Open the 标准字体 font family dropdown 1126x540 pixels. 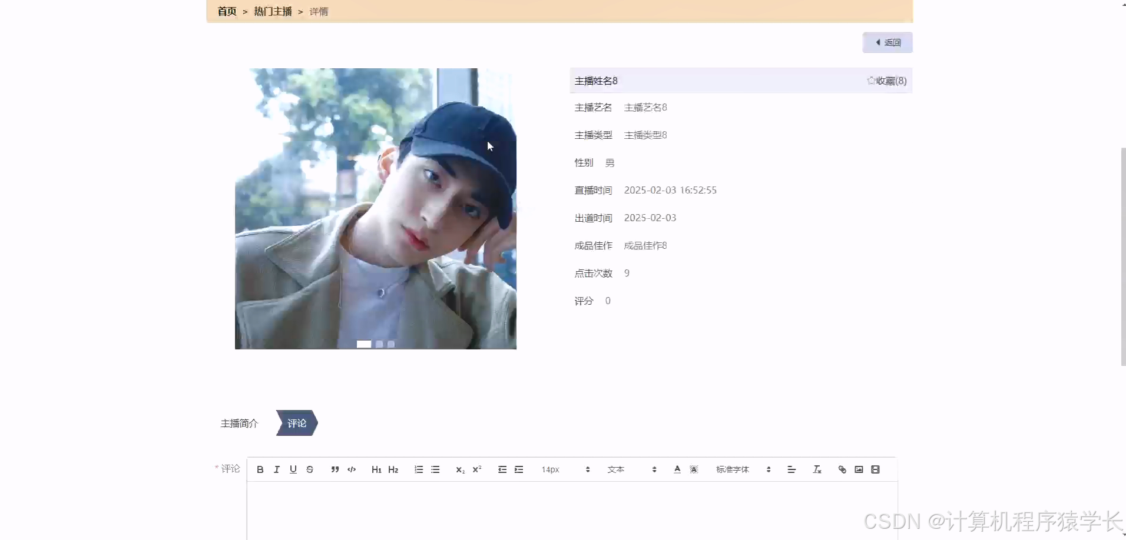[x=743, y=469]
